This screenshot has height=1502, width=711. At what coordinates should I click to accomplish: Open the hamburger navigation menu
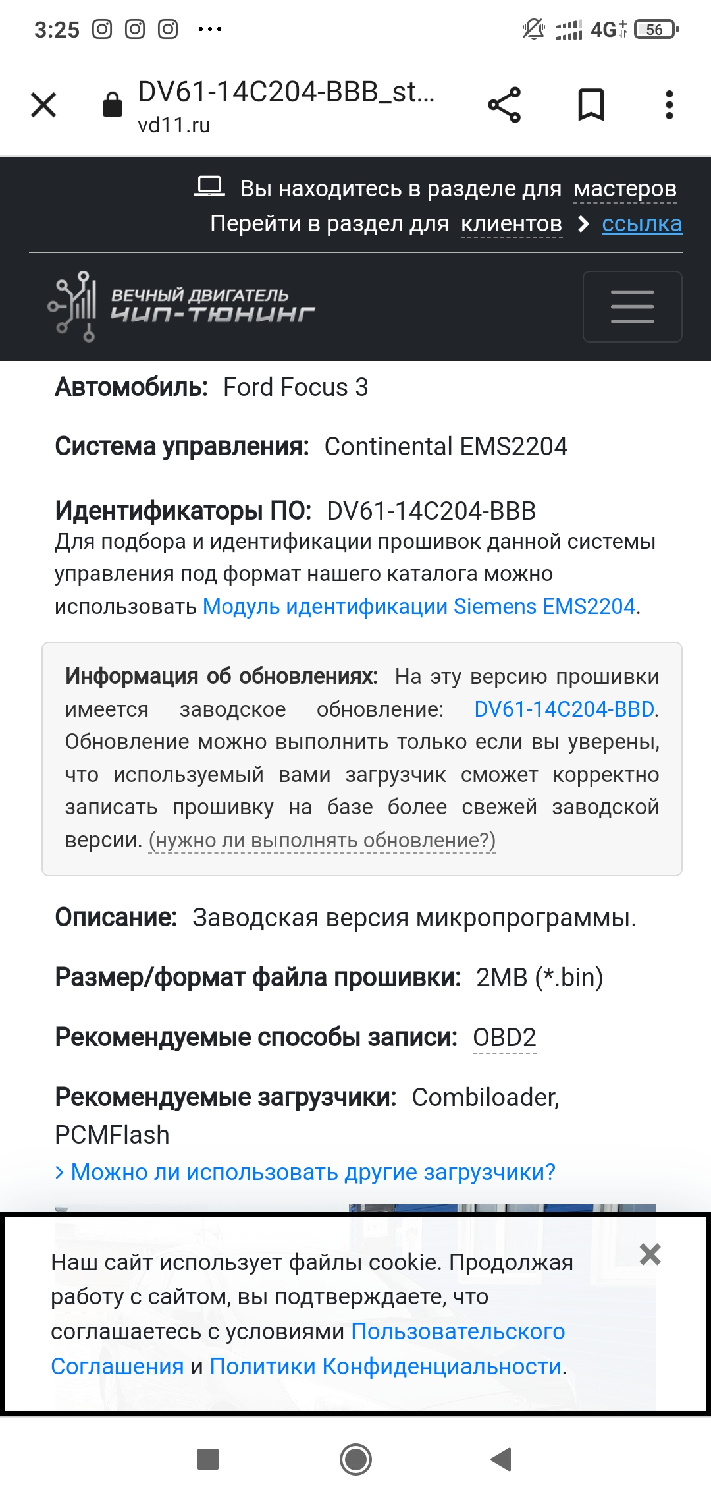pos(632,306)
